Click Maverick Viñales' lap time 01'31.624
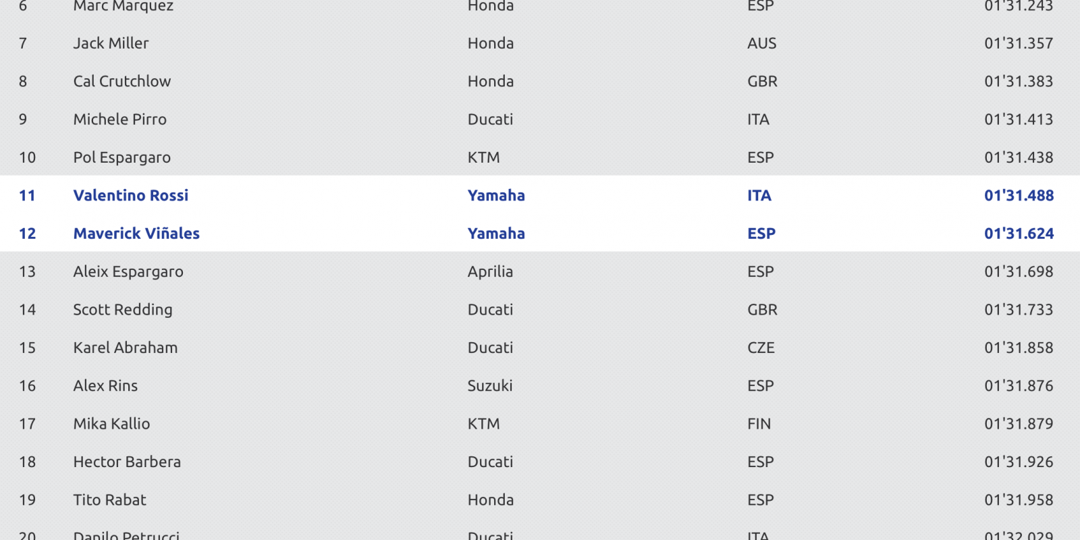This screenshot has width=1080, height=540. pyautogui.click(x=1019, y=234)
